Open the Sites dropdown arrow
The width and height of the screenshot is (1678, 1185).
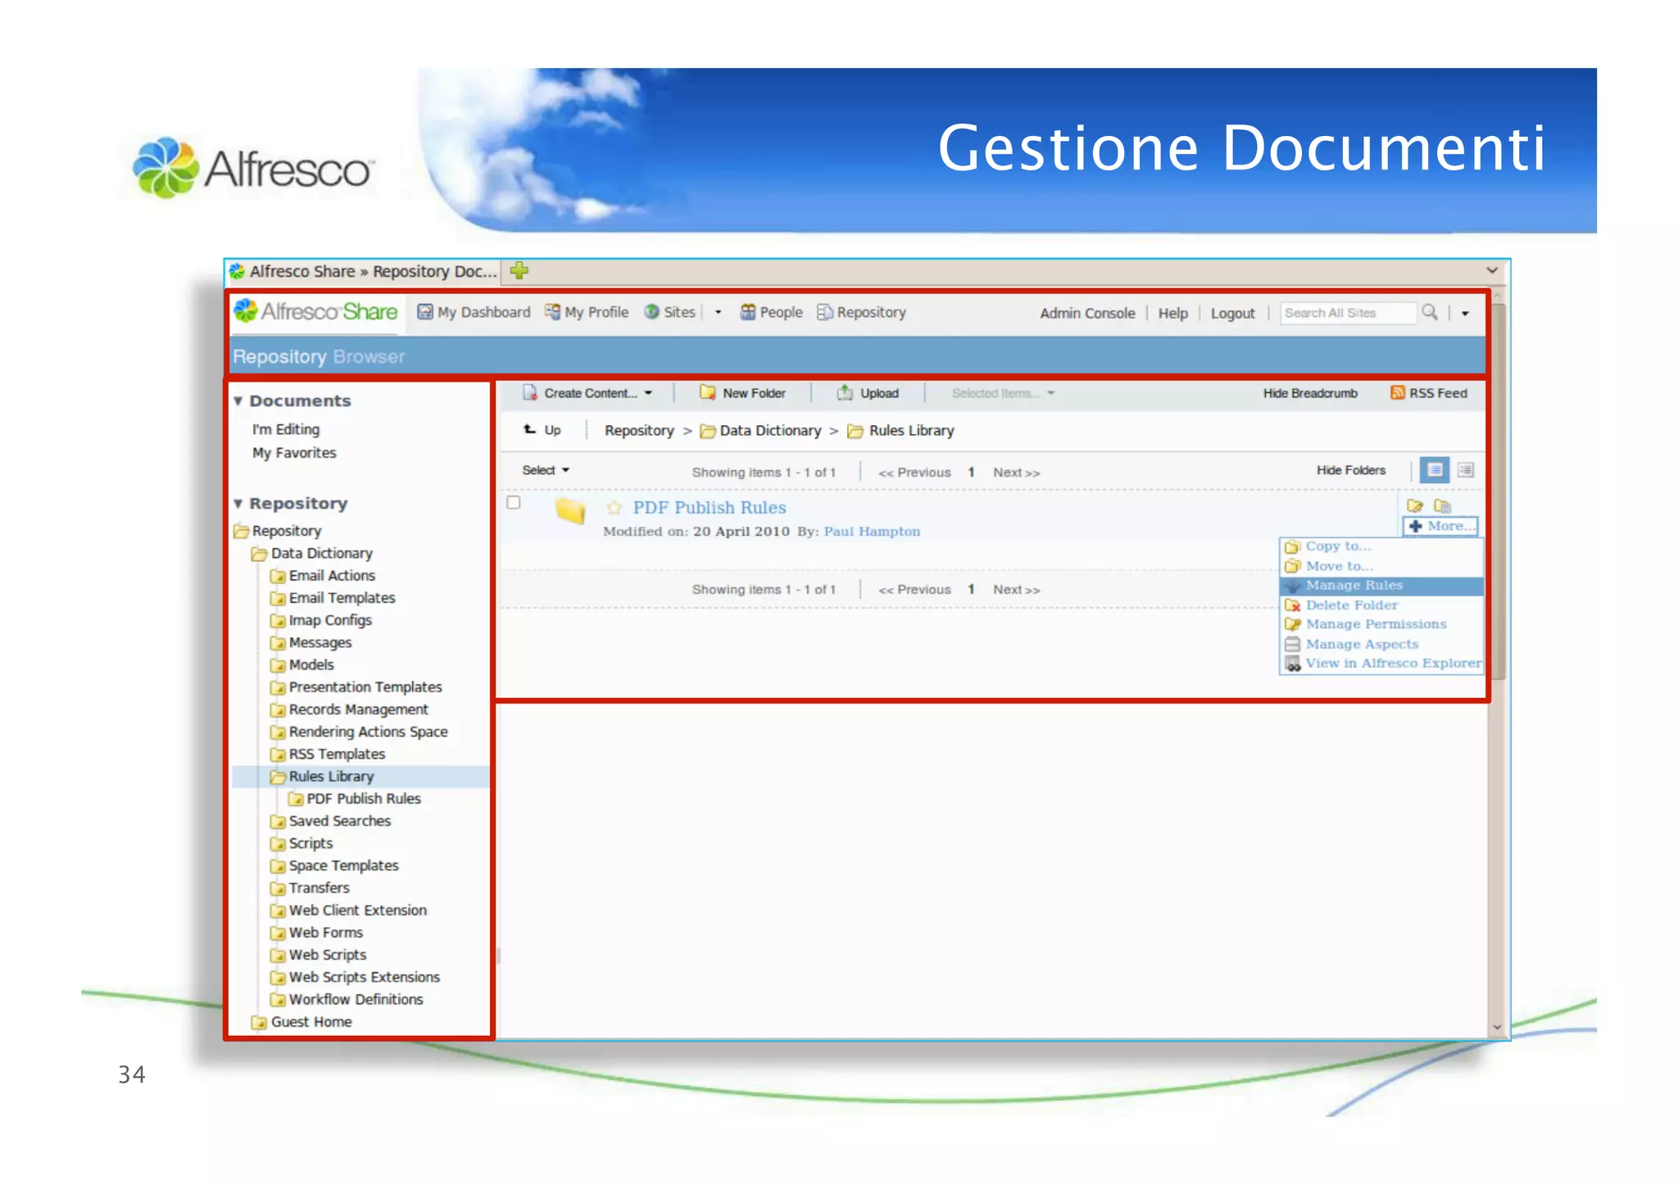click(x=718, y=312)
